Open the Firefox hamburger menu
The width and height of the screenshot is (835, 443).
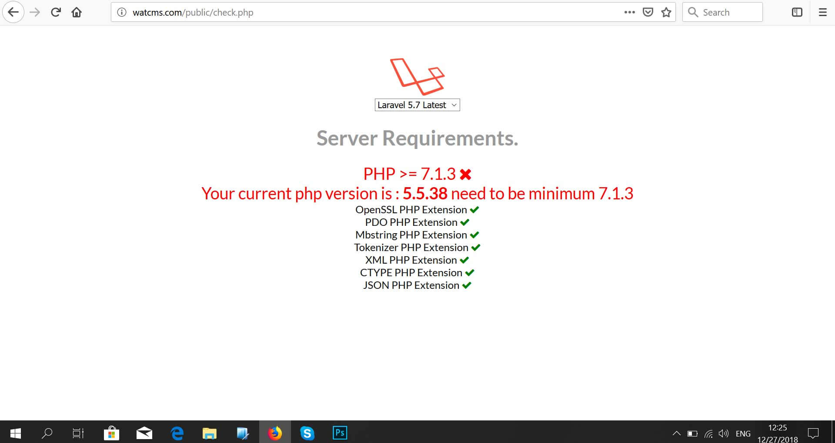(x=822, y=12)
